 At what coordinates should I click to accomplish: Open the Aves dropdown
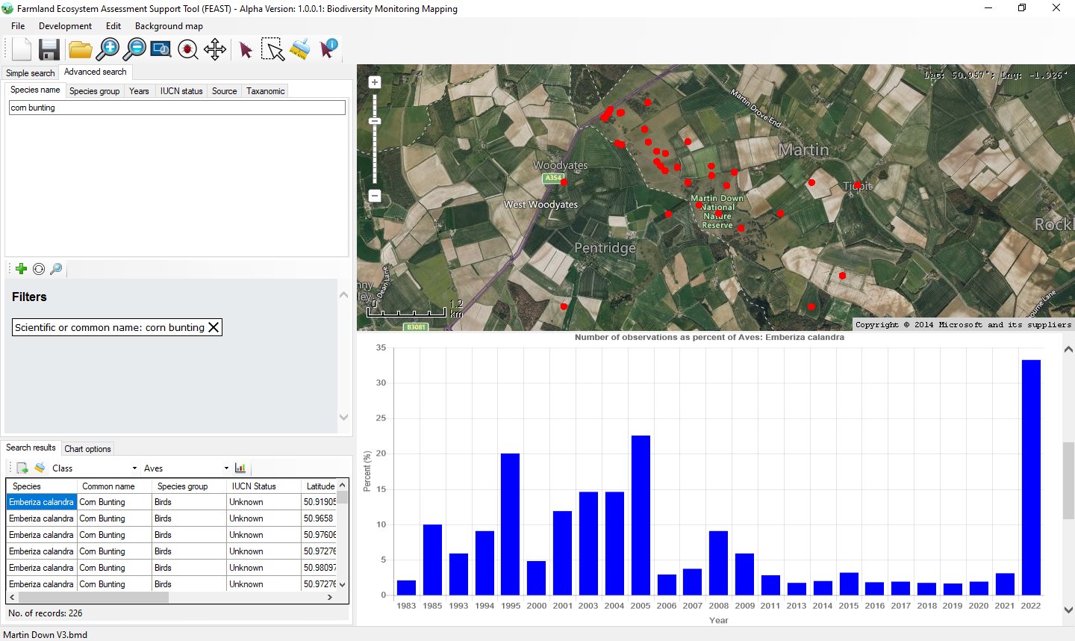226,468
